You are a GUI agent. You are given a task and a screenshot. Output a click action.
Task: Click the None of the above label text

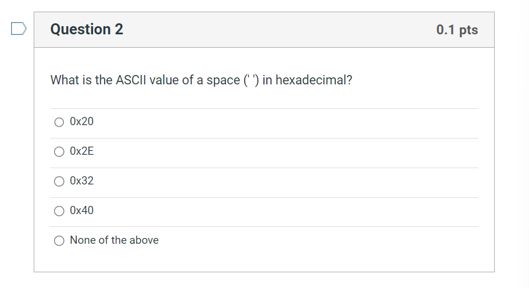(114, 240)
